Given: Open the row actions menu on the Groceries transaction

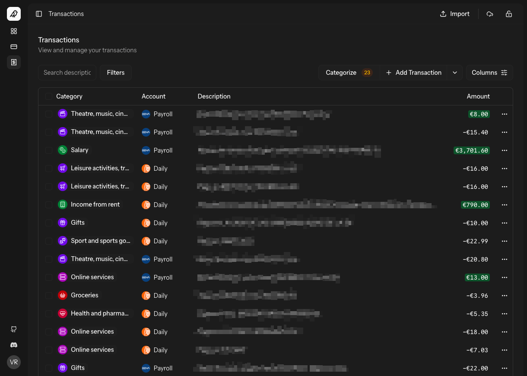Looking at the screenshot, I should [505, 296].
